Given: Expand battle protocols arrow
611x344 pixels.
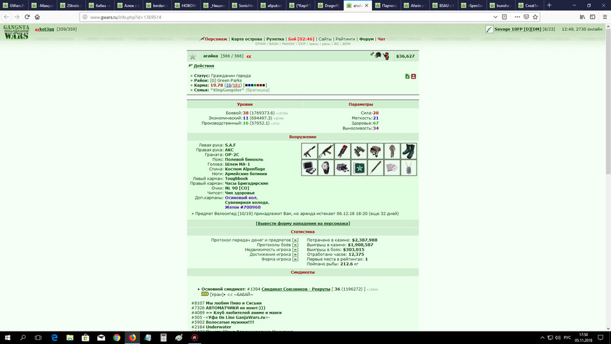Looking at the screenshot, I should [x=295, y=245].
